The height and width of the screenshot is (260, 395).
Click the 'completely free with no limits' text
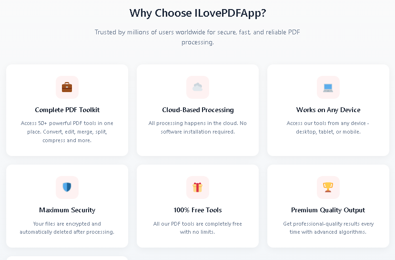(x=198, y=228)
